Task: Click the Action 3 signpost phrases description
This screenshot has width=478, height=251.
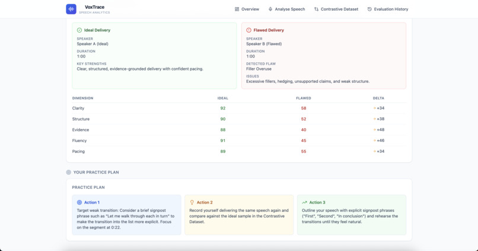Action: click(x=350, y=216)
